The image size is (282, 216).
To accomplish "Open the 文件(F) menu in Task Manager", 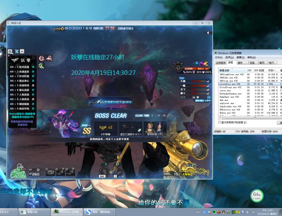I will pyautogui.click(x=219, y=57).
